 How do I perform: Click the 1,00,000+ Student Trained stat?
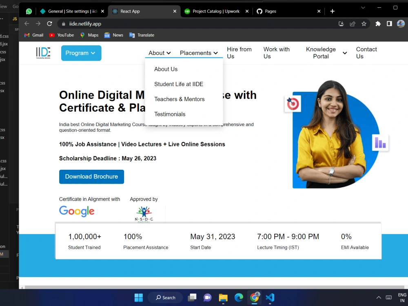[x=84, y=241]
